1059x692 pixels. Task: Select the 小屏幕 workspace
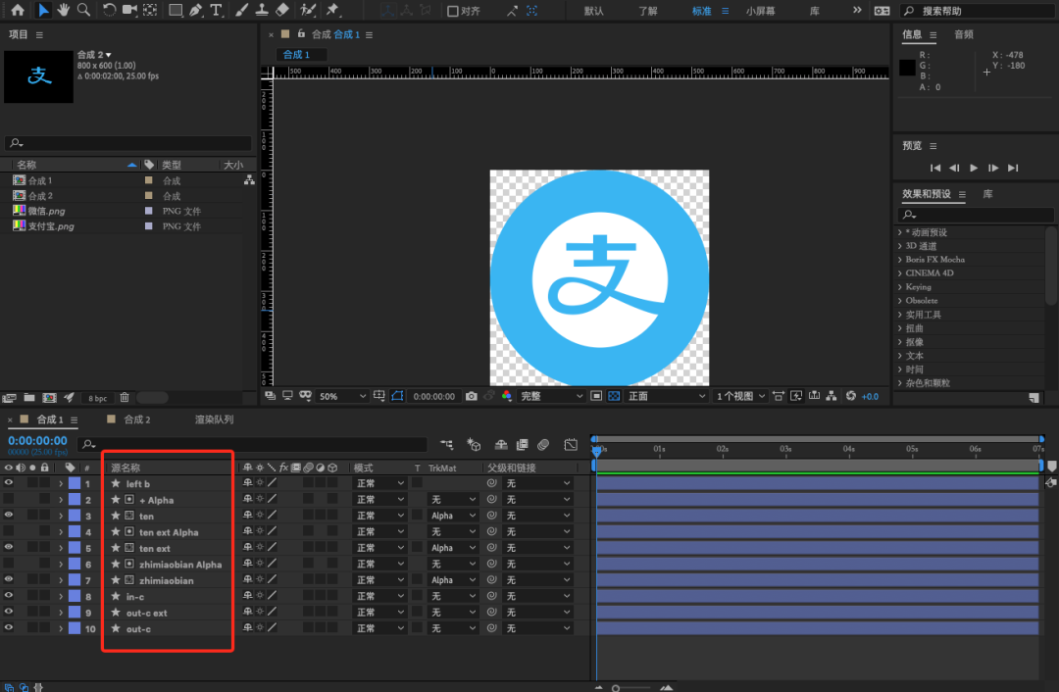761,11
